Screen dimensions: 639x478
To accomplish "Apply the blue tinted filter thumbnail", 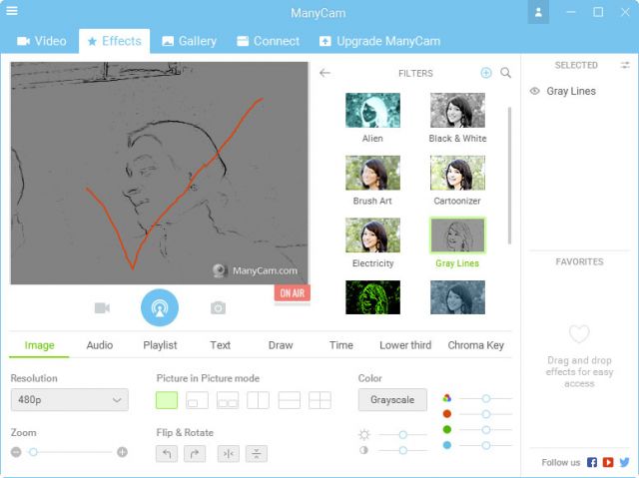I will (457, 297).
